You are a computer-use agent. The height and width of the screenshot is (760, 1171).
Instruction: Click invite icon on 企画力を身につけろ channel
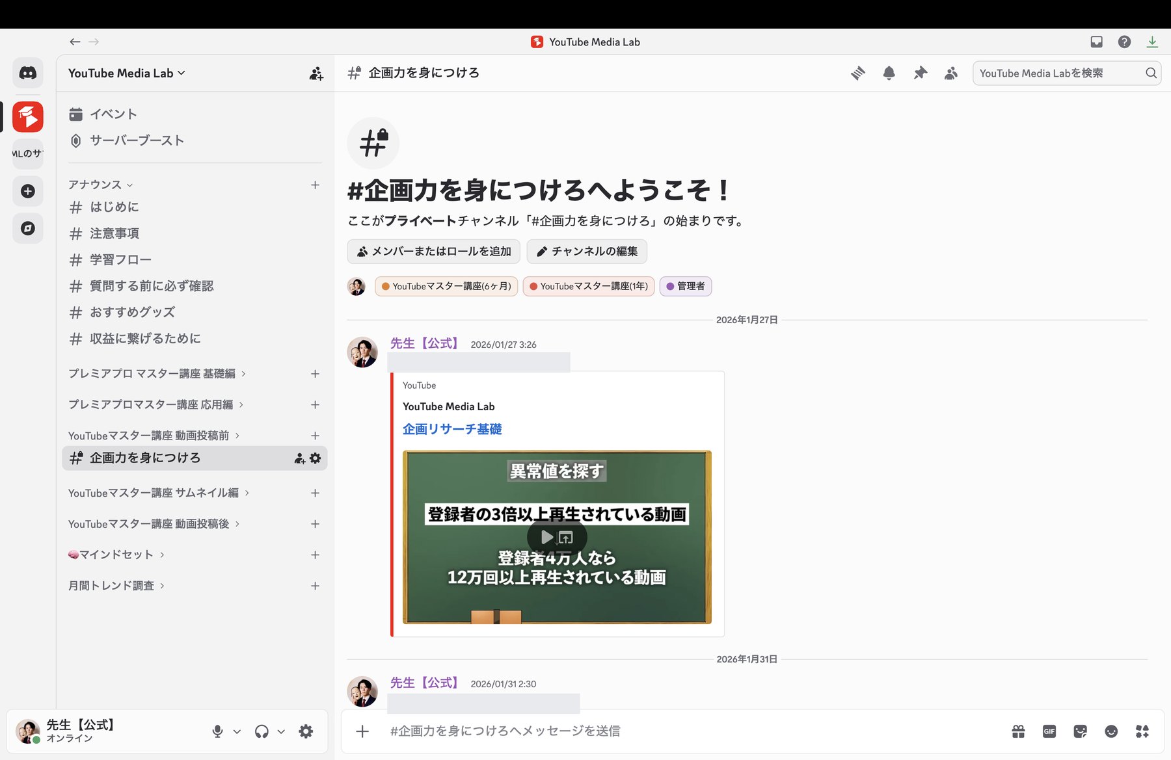click(x=300, y=458)
